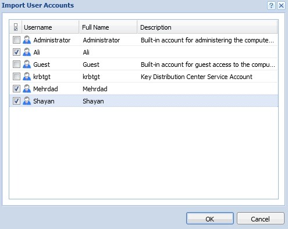Select the Ali username text
The image size is (288, 229).
37,52
